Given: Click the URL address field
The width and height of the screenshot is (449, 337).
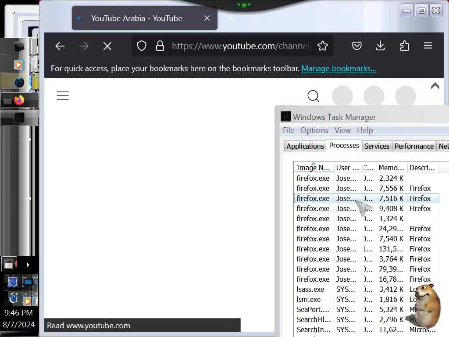Looking at the screenshot, I should [x=242, y=46].
